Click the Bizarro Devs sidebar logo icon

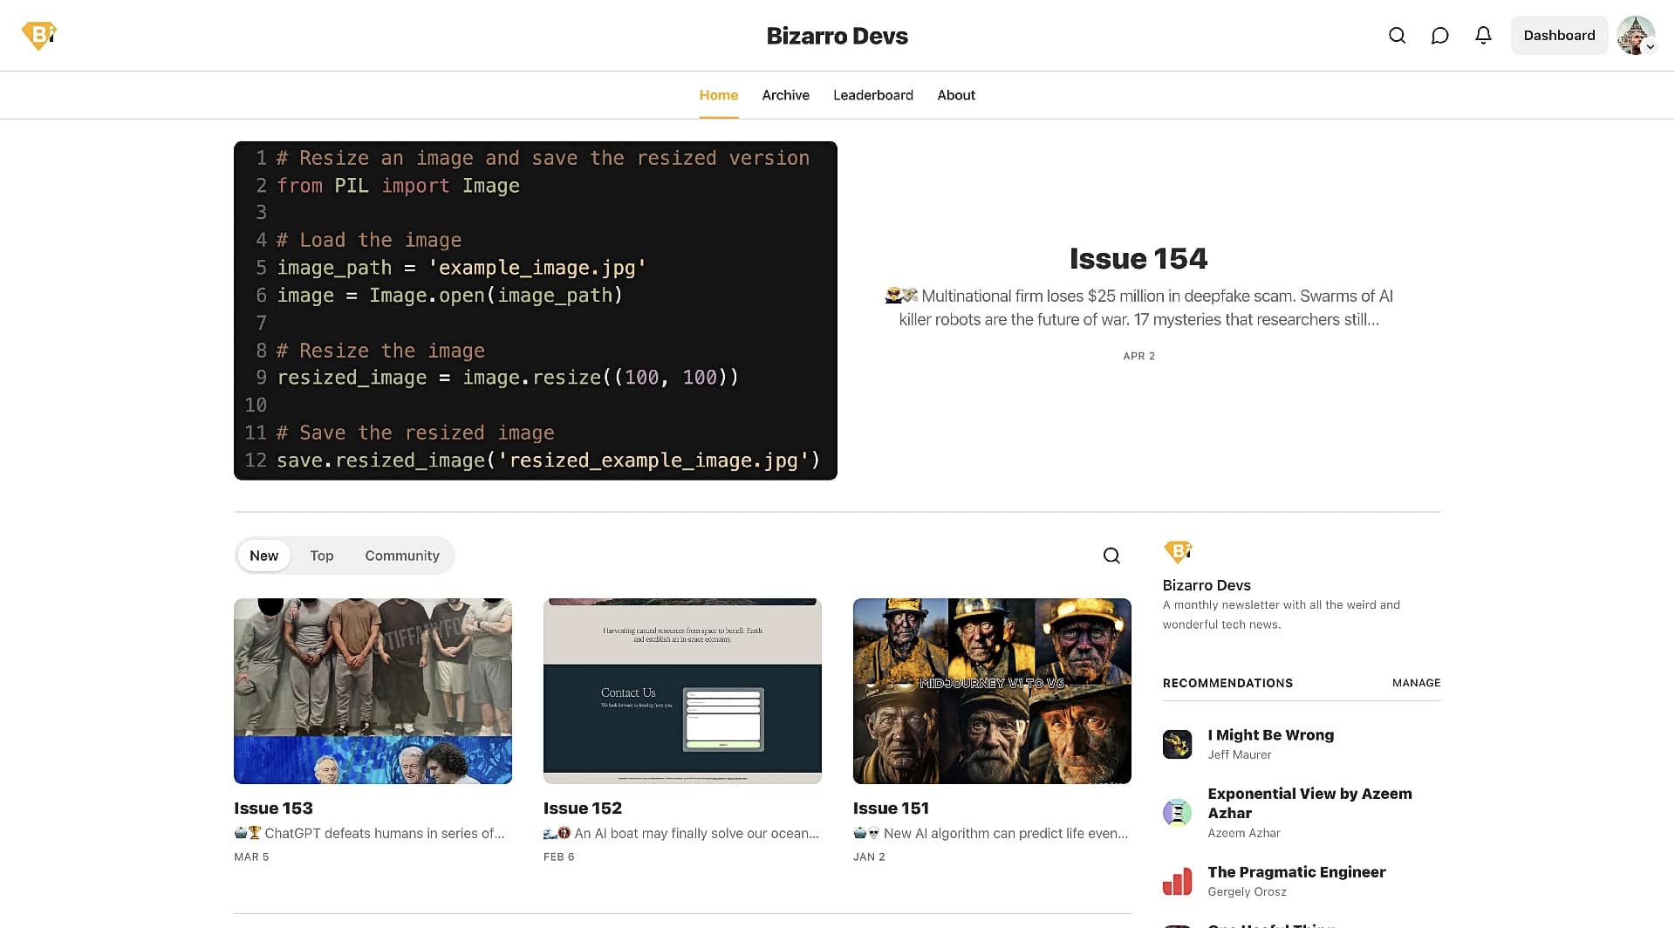(1179, 551)
